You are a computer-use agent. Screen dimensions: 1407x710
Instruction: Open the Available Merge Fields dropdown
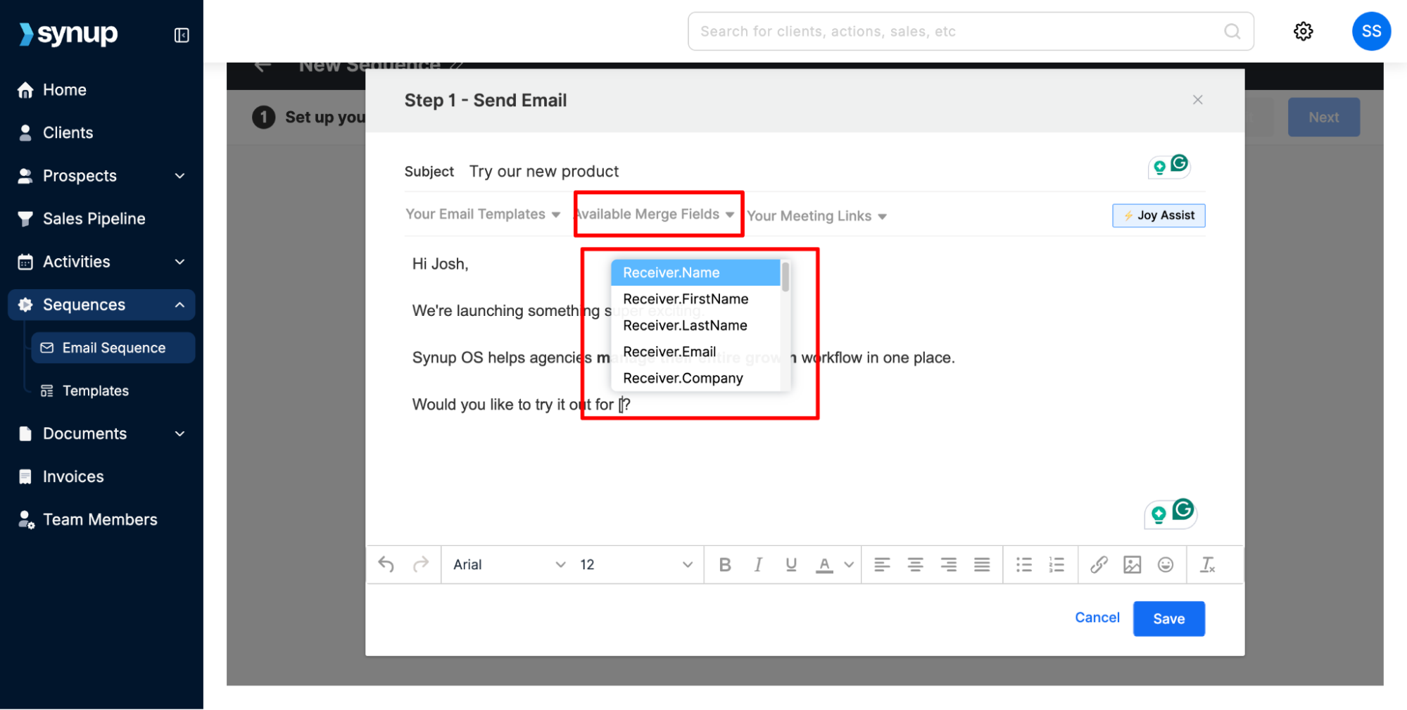655,214
